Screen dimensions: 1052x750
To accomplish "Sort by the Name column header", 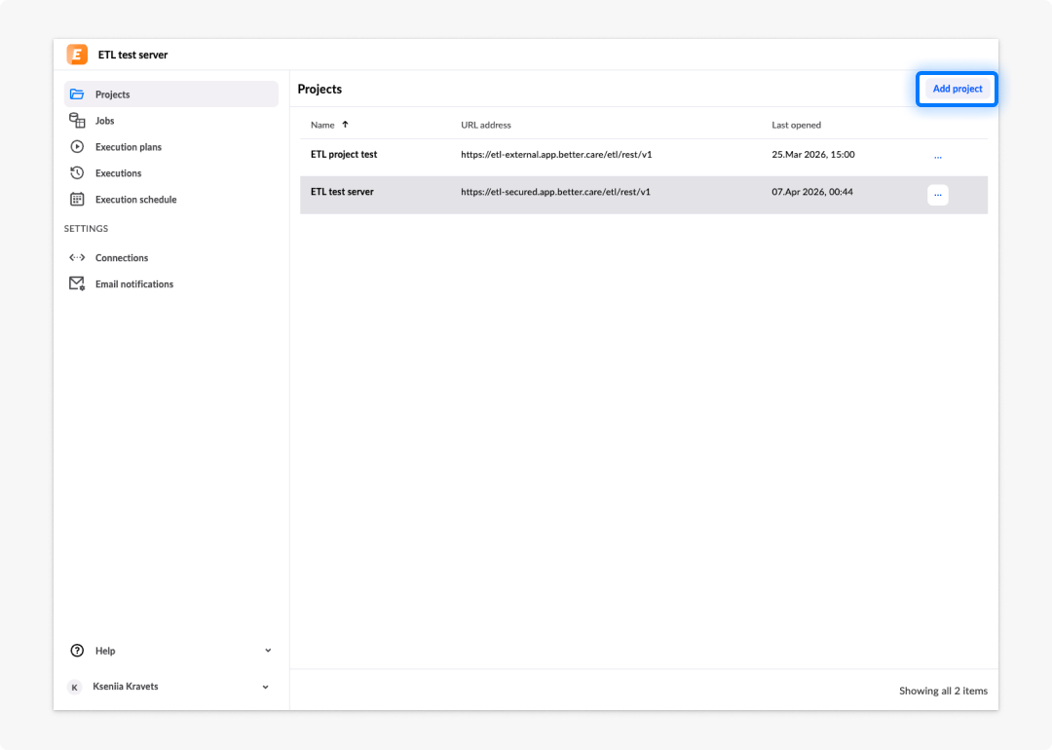I will click(322, 125).
